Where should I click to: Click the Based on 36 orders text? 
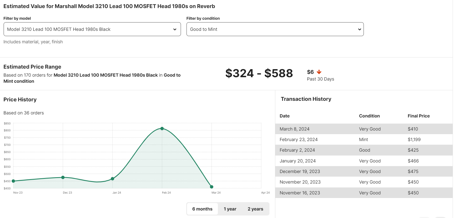(24, 113)
